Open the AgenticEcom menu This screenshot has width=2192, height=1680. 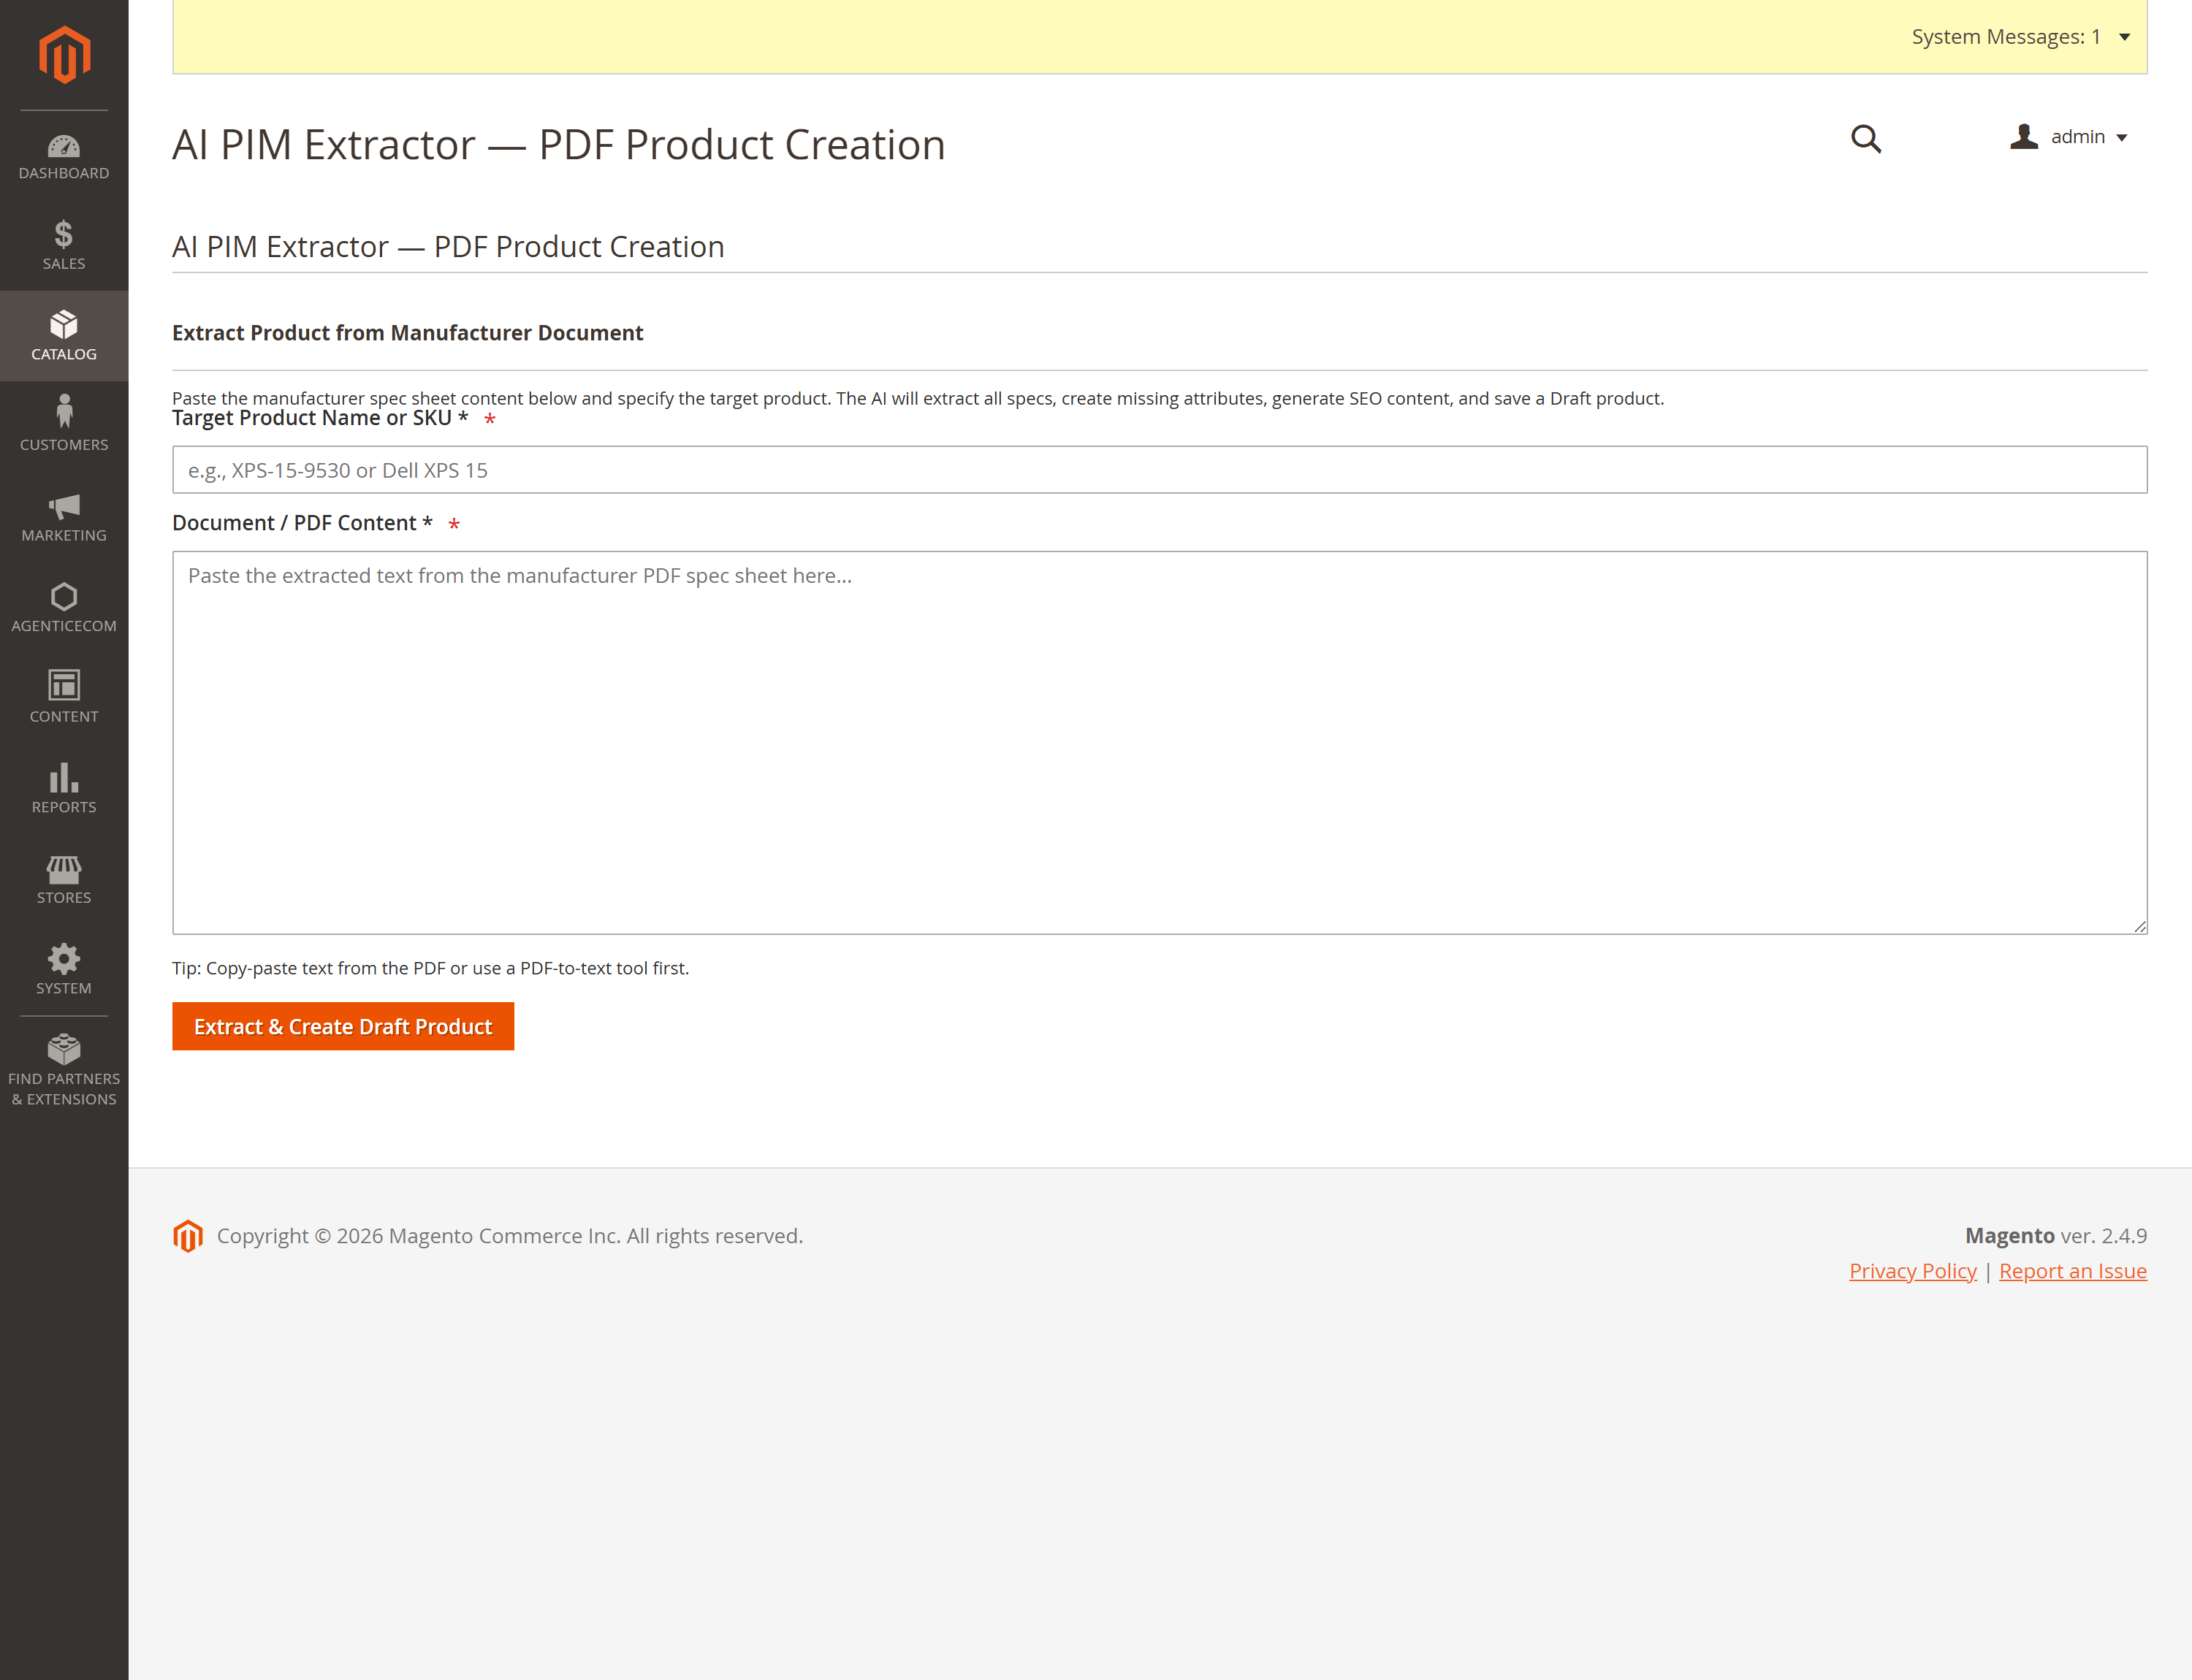coord(64,607)
